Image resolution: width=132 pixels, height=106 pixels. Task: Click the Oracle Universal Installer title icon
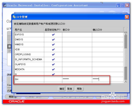click(5, 5)
